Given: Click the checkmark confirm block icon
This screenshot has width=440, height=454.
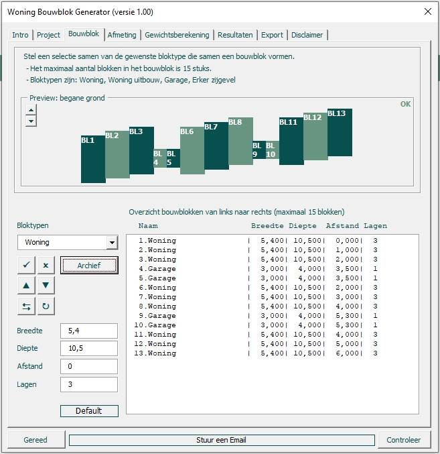Looking at the screenshot, I should coord(26,265).
